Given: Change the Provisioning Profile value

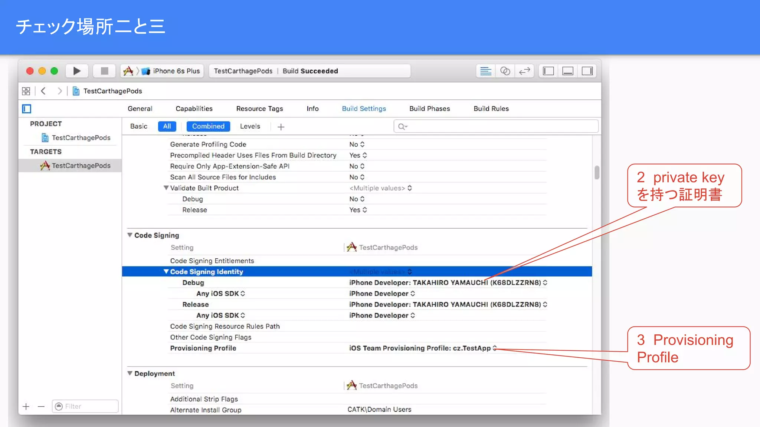Looking at the screenshot, I should [x=423, y=348].
